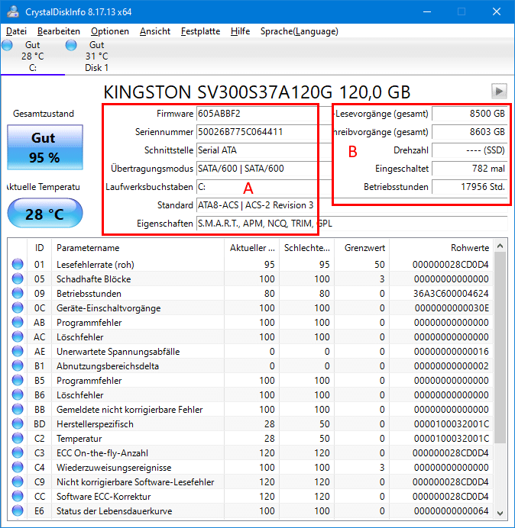Image resolution: width=515 pixels, height=528 pixels.
Task: Click status orb for Status der Lebensdauerkurve
Action: coord(18,510)
